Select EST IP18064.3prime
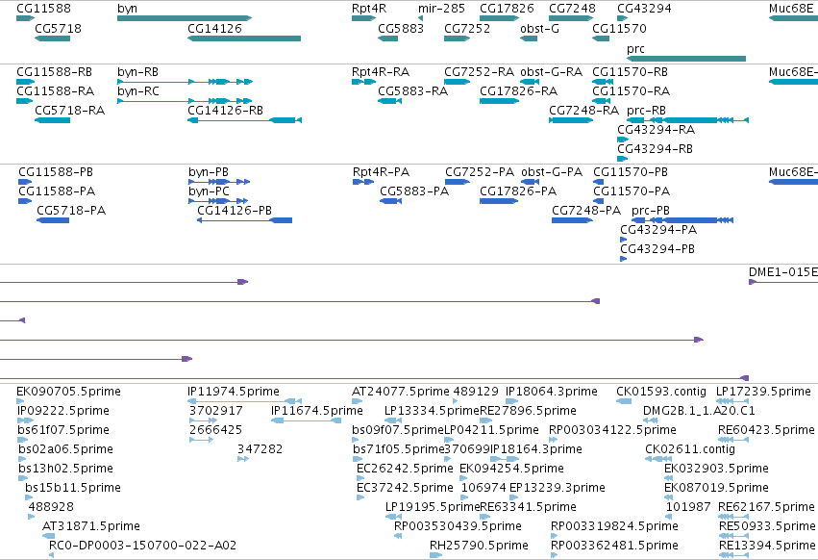The image size is (818, 560). pyautogui.click(x=512, y=401)
